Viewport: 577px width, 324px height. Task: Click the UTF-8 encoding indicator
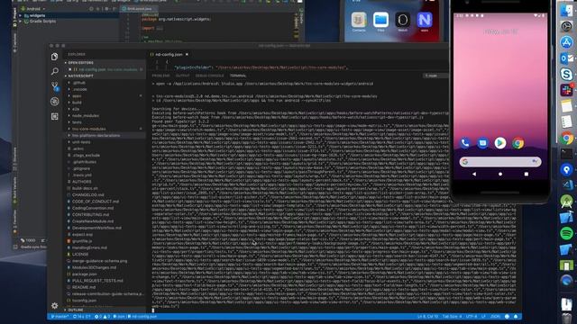(x=472, y=317)
